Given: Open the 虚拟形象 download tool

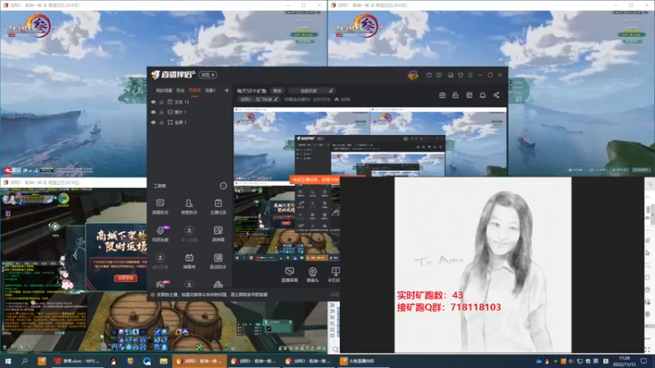Looking at the screenshot, I should (x=160, y=261).
